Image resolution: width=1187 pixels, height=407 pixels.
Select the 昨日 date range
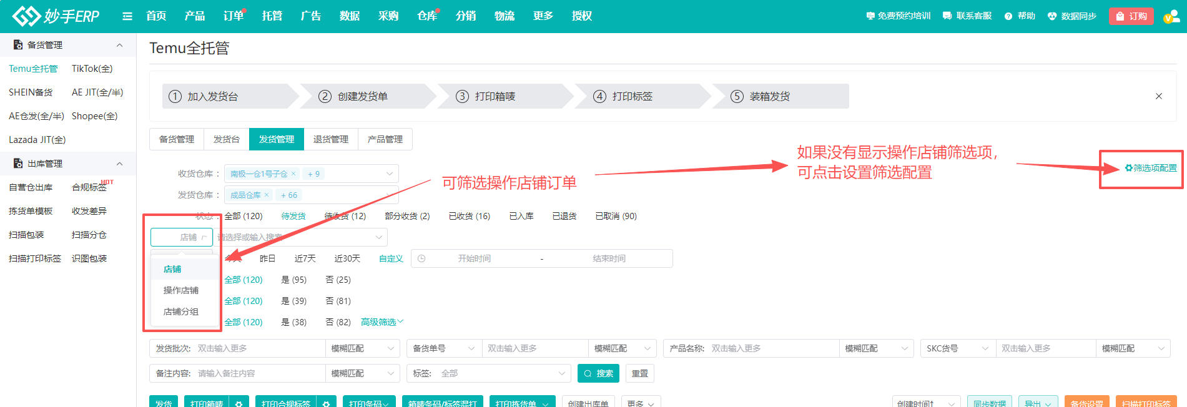[x=267, y=258]
